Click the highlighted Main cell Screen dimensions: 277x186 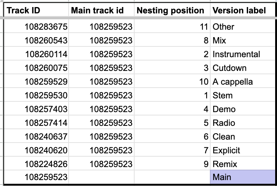point(243,177)
